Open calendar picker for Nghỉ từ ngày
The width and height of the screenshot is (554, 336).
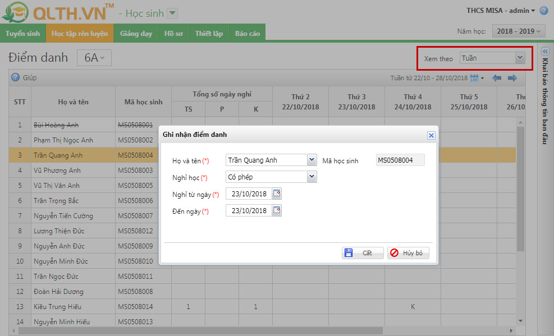(x=276, y=194)
